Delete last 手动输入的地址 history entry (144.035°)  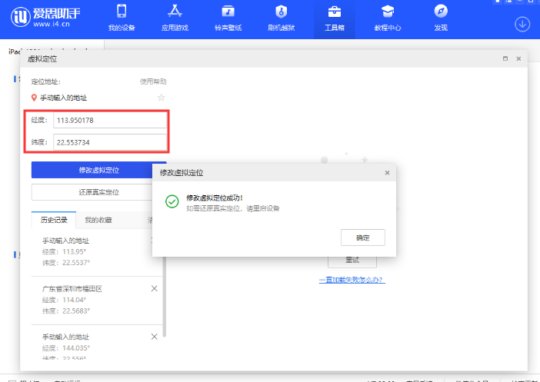(155, 337)
